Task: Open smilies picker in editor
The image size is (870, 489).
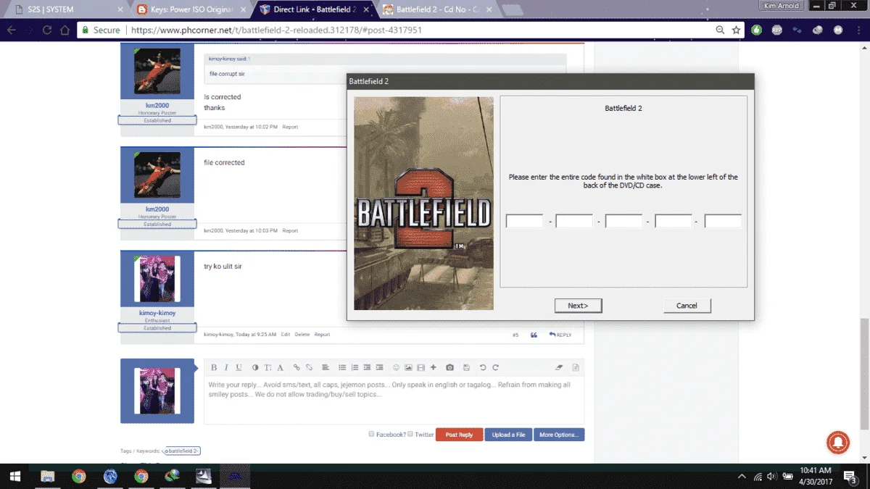Action: tap(396, 368)
